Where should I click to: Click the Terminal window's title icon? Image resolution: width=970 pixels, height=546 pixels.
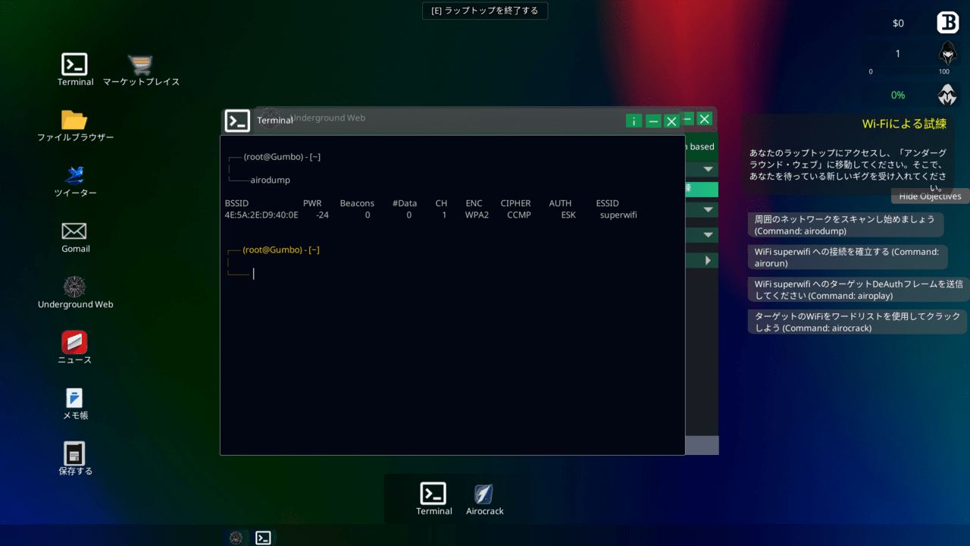coord(237,121)
